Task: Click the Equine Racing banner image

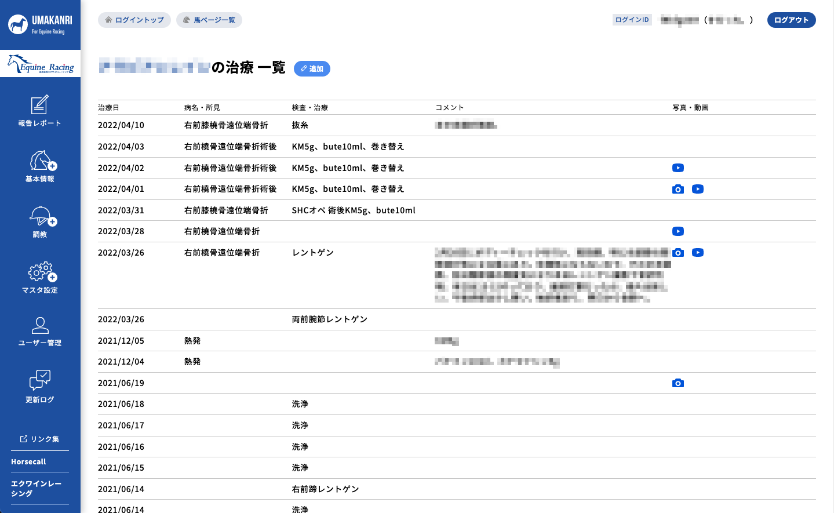Action: click(x=39, y=64)
